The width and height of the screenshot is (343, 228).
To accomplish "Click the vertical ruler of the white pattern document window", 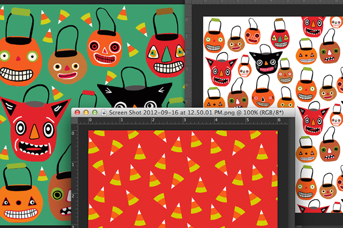I will 188,57.
